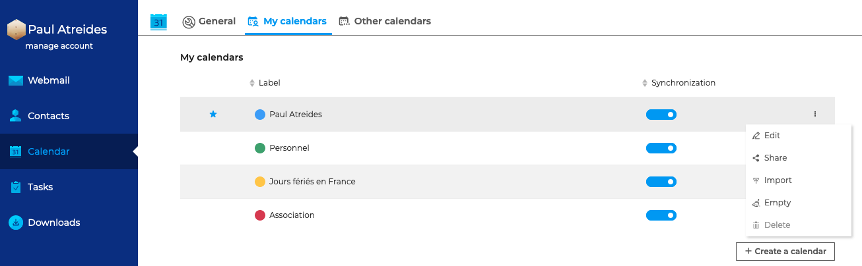
Task: Click the default calendar star icon
Action: [213, 115]
